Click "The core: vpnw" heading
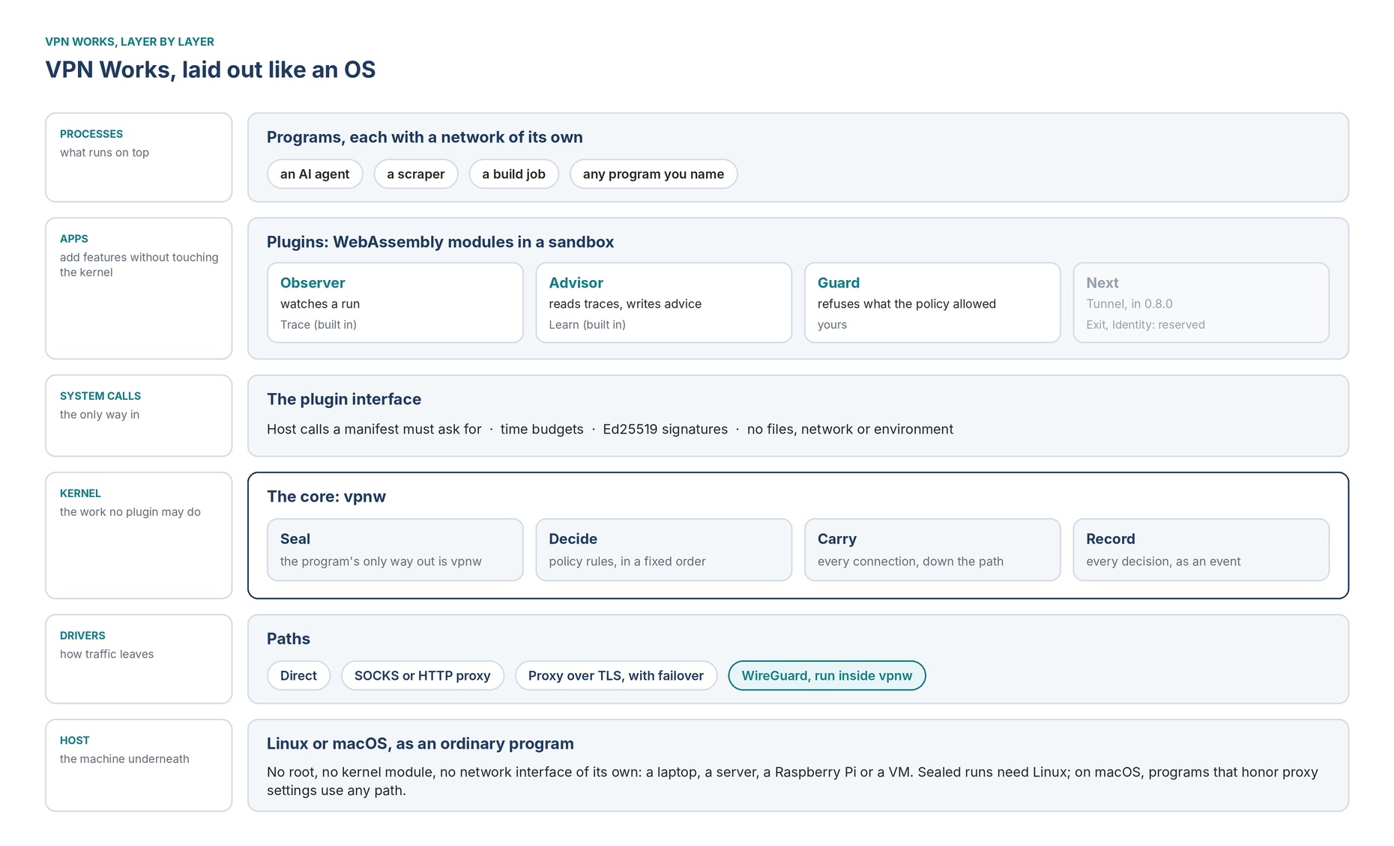This screenshot has width=1394, height=846. pyautogui.click(x=326, y=496)
